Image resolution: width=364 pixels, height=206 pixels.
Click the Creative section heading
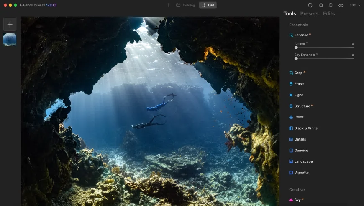(297, 190)
